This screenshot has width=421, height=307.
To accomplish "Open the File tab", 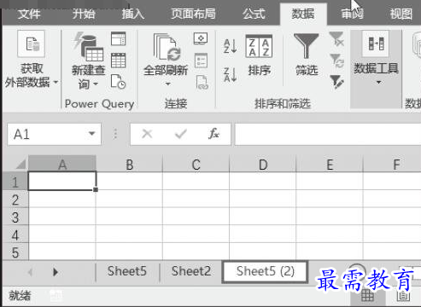I will click(29, 14).
